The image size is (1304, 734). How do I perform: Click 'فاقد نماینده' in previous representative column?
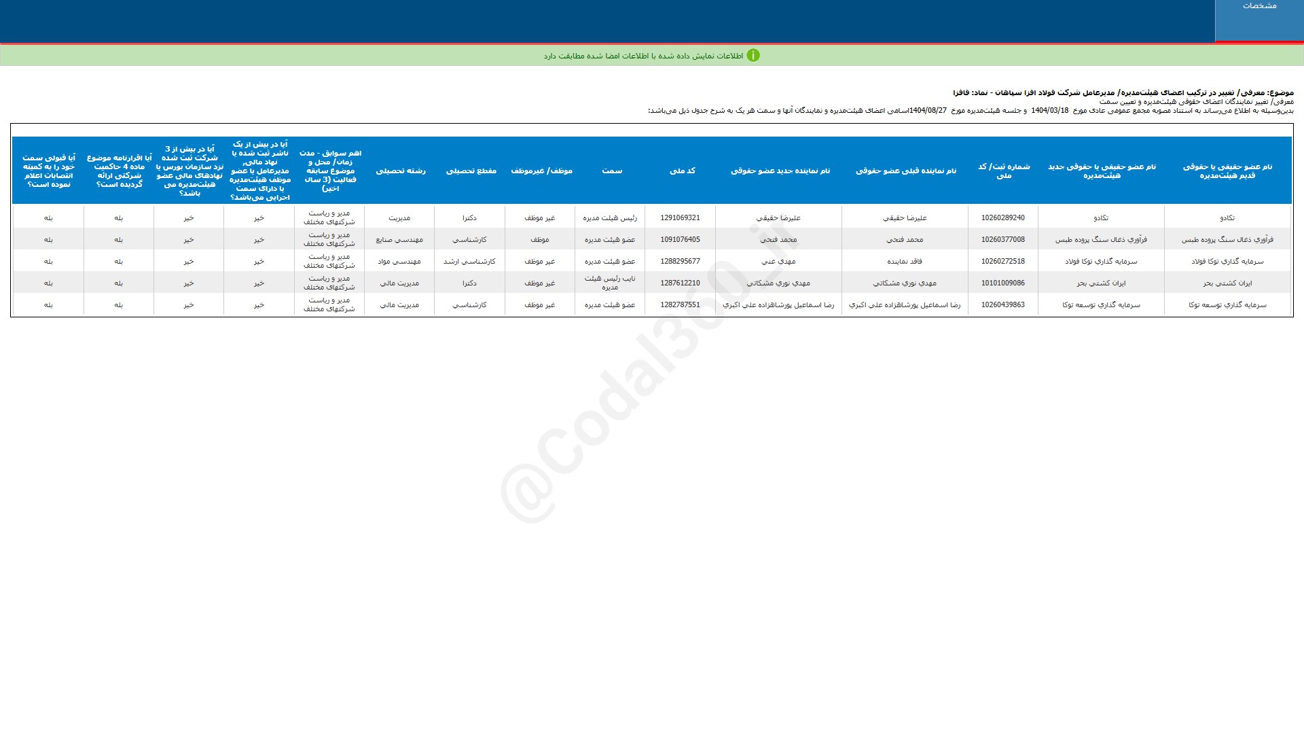tap(905, 262)
